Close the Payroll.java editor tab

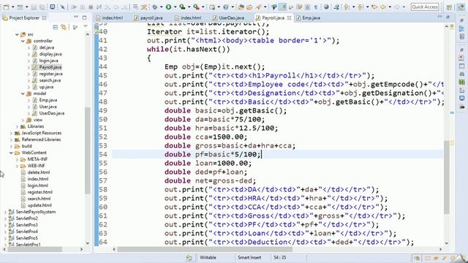[289, 18]
